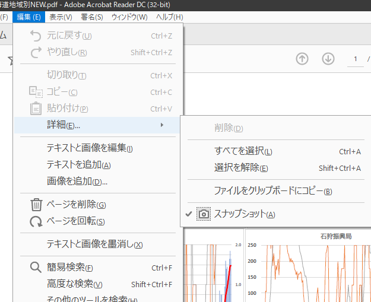Click the copy icon beside コピー
The height and width of the screenshot is (302, 371).
pyautogui.click(x=36, y=92)
